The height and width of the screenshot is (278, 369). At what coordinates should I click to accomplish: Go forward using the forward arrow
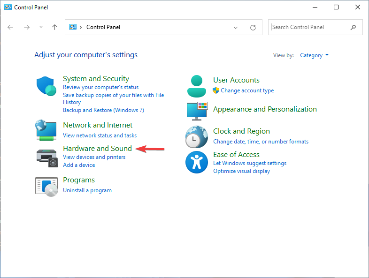27,27
